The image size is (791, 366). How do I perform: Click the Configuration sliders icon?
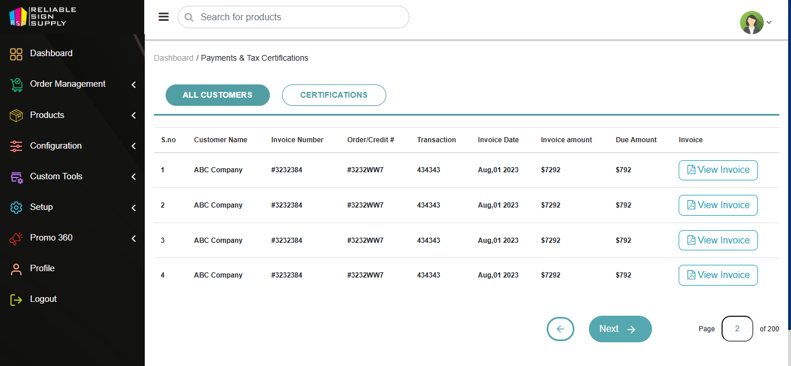tap(16, 146)
